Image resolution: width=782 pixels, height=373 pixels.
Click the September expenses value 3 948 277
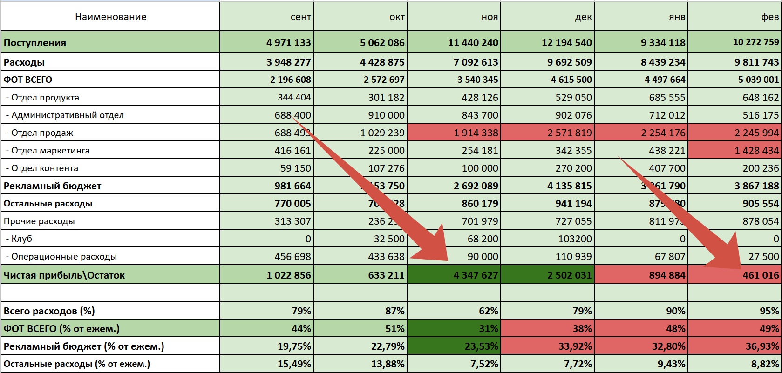pyautogui.click(x=267, y=62)
